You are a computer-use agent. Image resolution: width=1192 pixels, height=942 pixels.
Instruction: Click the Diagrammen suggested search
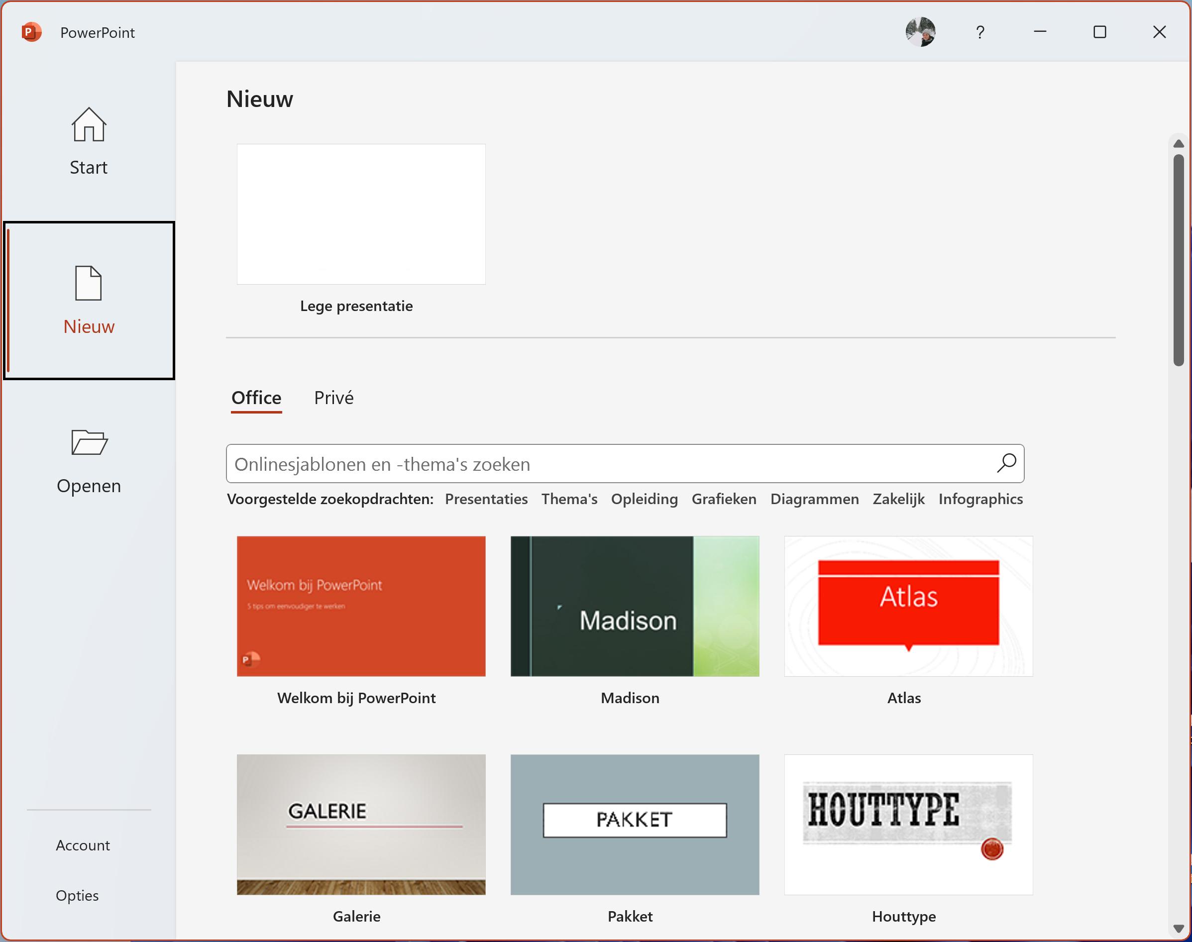814,499
